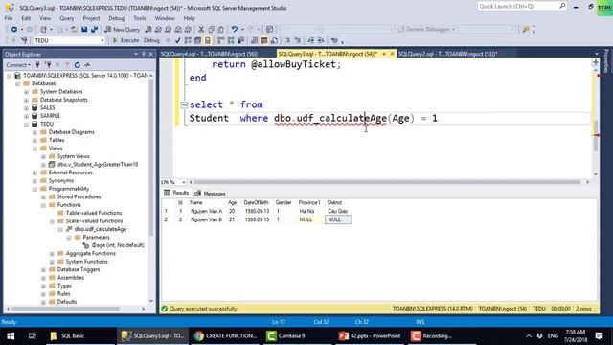Click the Province1 column header
The height and width of the screenshot is (345, 613).
click(x=309, y=202)
